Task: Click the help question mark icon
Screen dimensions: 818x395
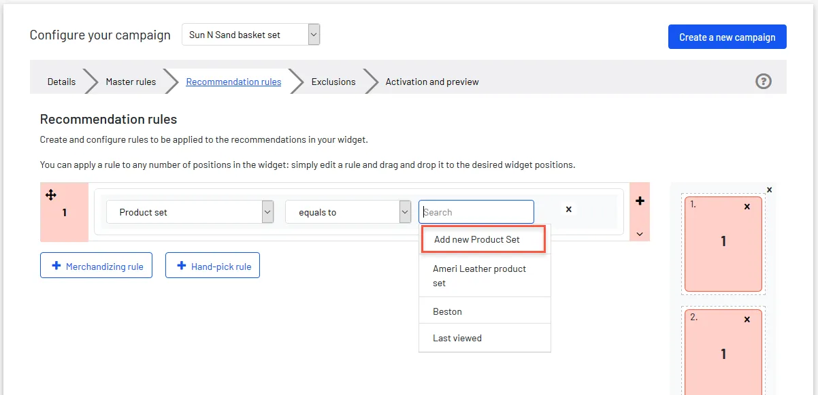Action: click(x=764, y=82)
